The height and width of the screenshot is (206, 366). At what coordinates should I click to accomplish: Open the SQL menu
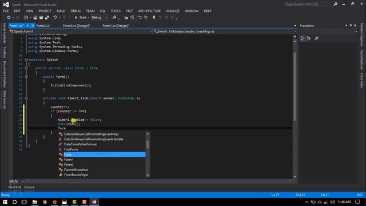[x=102, y=11]
